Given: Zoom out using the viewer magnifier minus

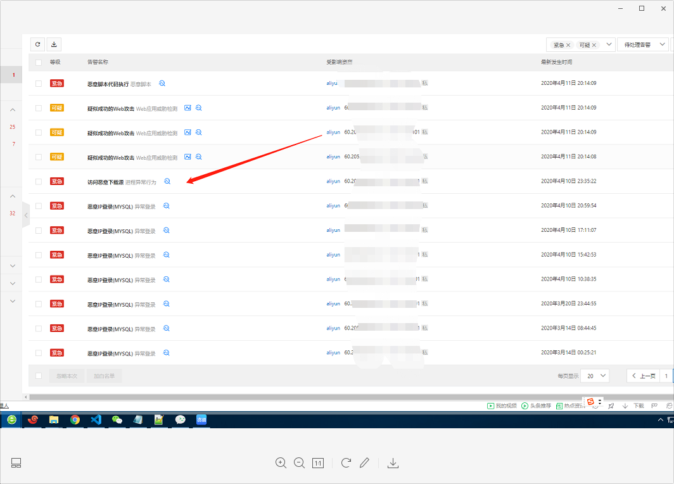Looking at the screenshot, I should click(x=299, y=463).
